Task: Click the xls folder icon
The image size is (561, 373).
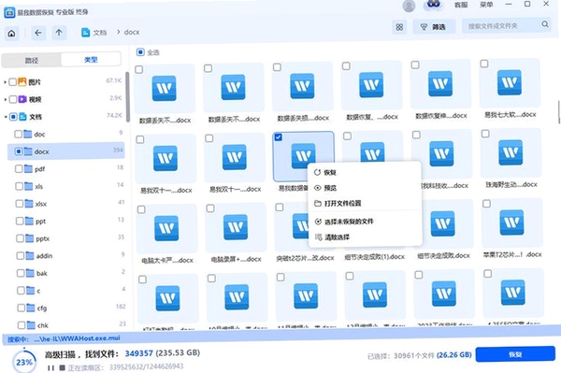Action: coord(29,186)
